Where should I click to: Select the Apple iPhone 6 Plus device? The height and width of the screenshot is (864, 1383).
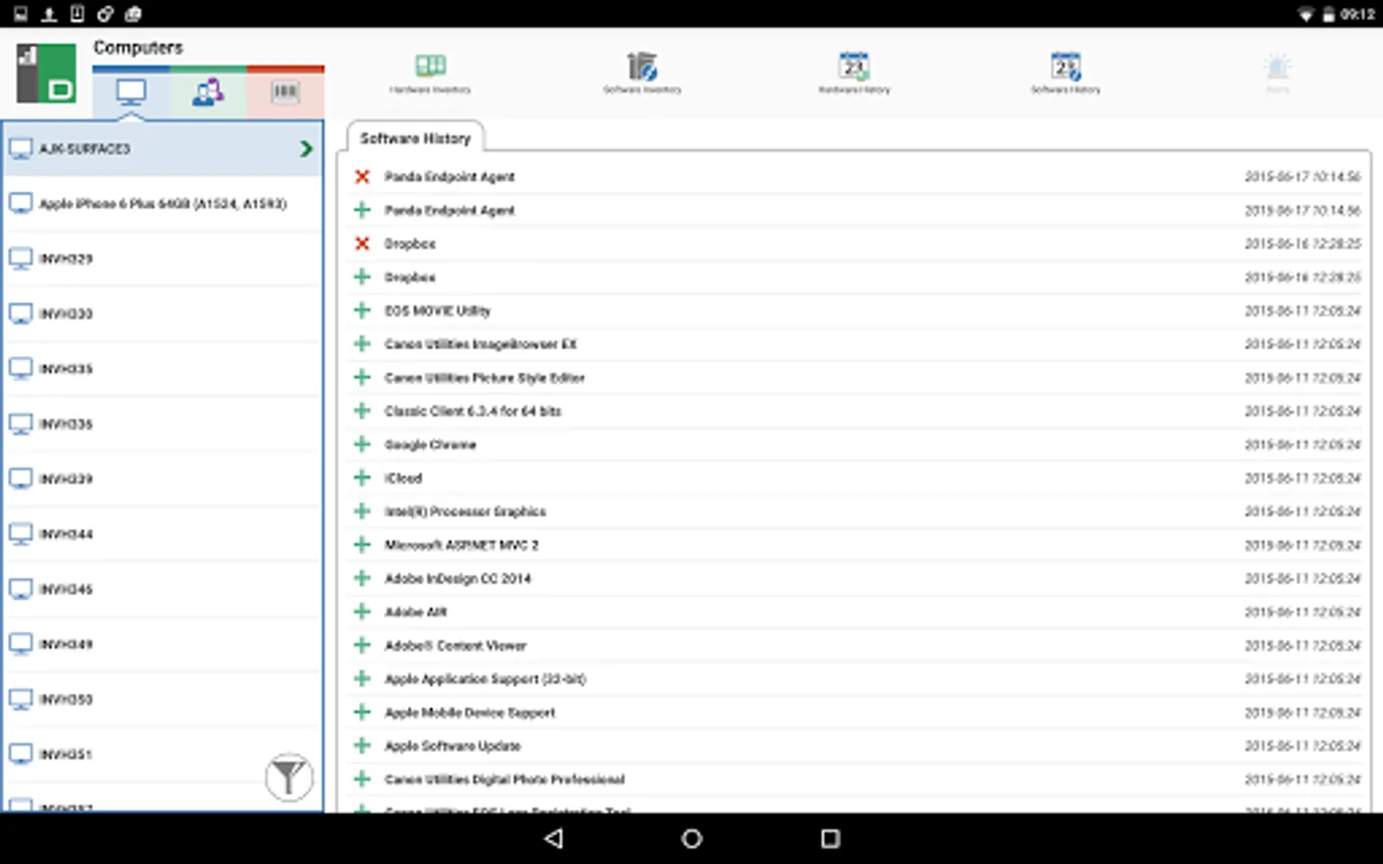point(163,204)
